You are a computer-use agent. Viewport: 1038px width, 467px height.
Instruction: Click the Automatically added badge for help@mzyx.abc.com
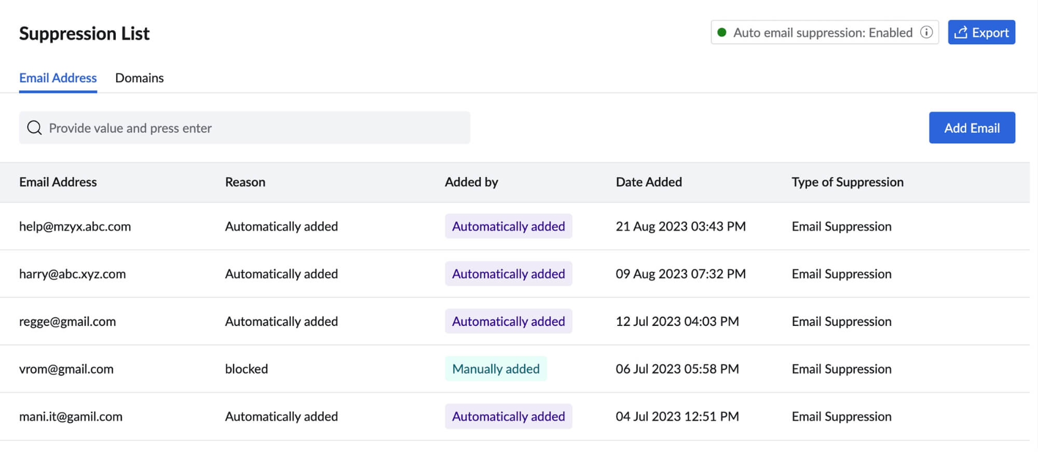[x=508, y=226]
